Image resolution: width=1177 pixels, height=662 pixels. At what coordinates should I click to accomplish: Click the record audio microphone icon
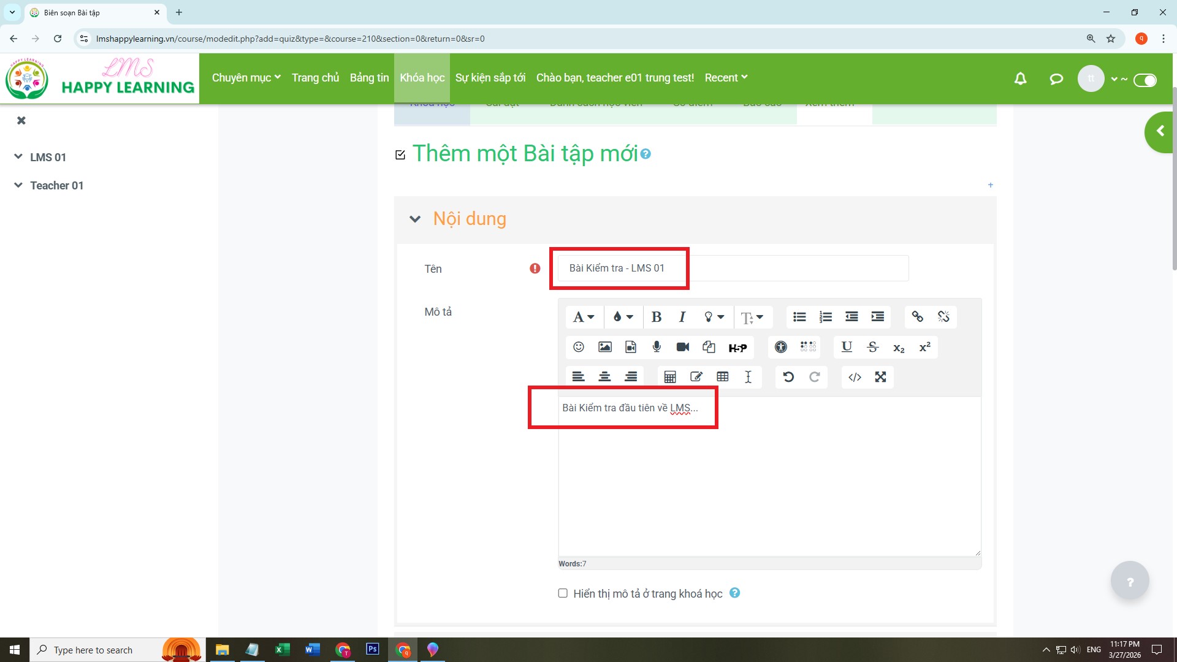pos(657,347)
